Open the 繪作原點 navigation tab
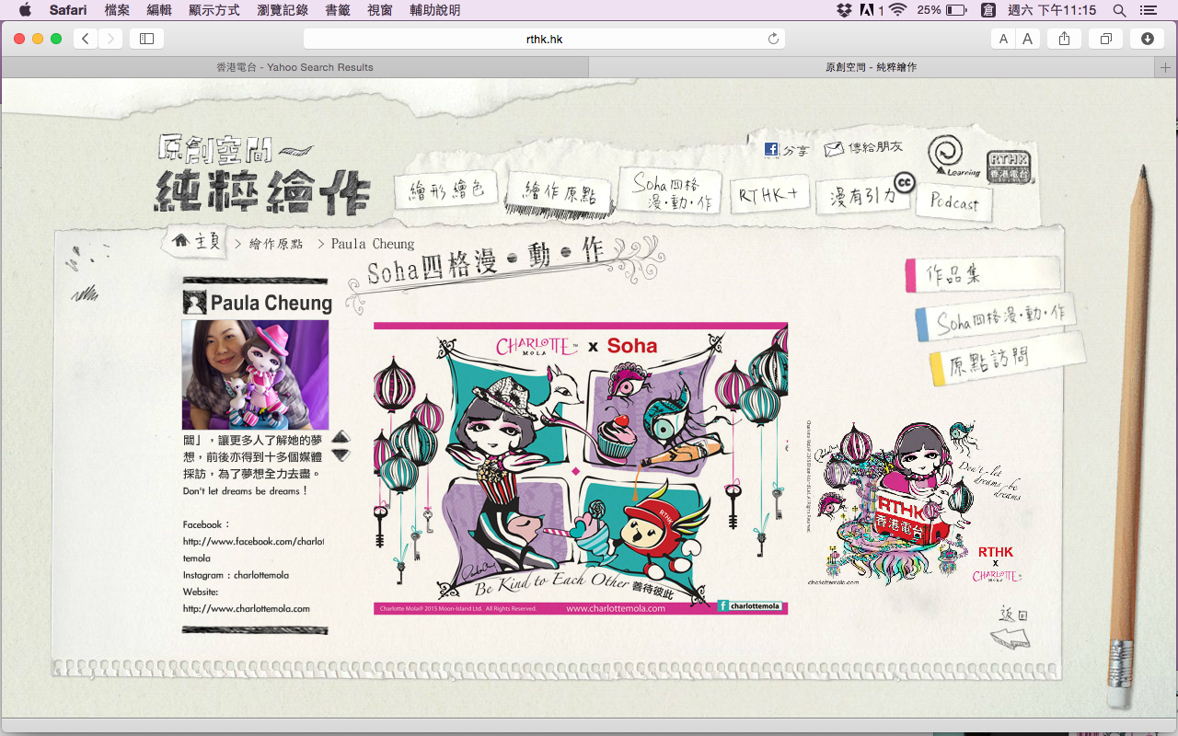Viewport: 1178px width, 736px height. click(560, 192)
